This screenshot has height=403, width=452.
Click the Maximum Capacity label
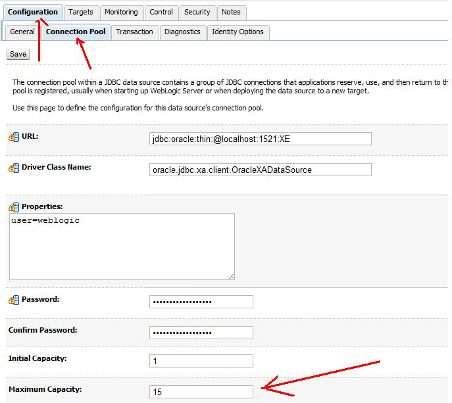coord(45,389)
